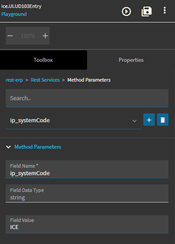Zoom in with the plus icon
175x244 pixels.
coord(45,36)
